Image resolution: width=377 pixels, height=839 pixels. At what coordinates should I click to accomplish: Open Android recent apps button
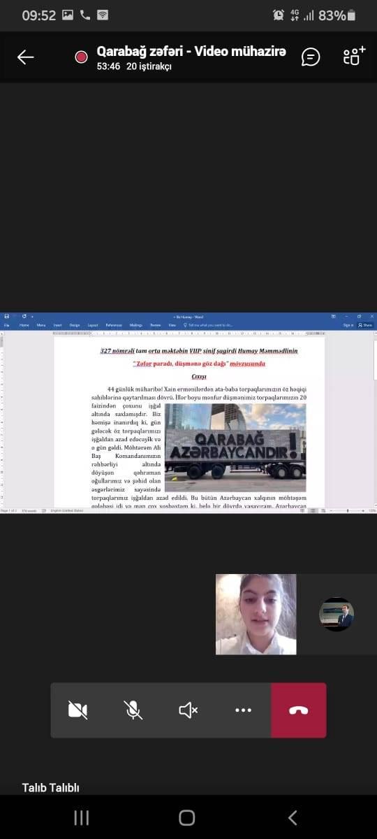point(82,817)
